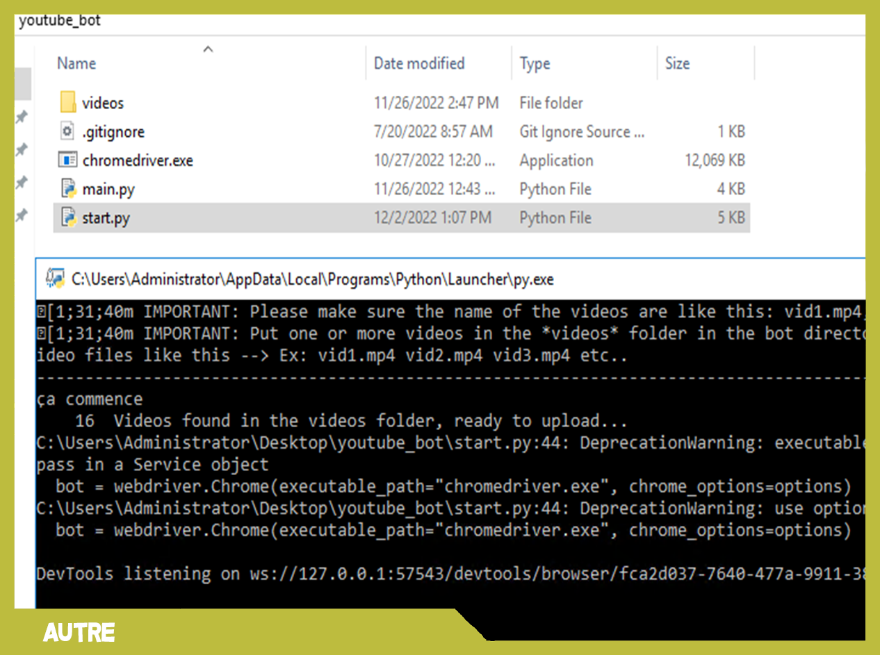
Task: Open the videos folder icon
Action: tap(67, 103)
